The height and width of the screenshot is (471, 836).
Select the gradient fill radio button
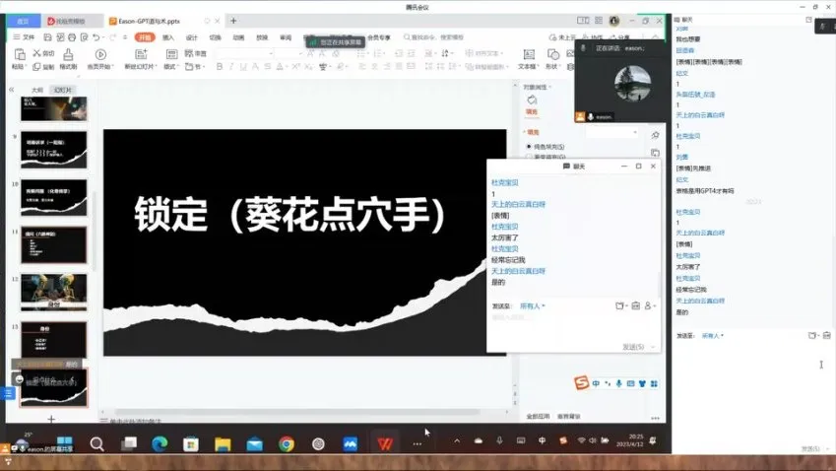click(x=529, y=156)
